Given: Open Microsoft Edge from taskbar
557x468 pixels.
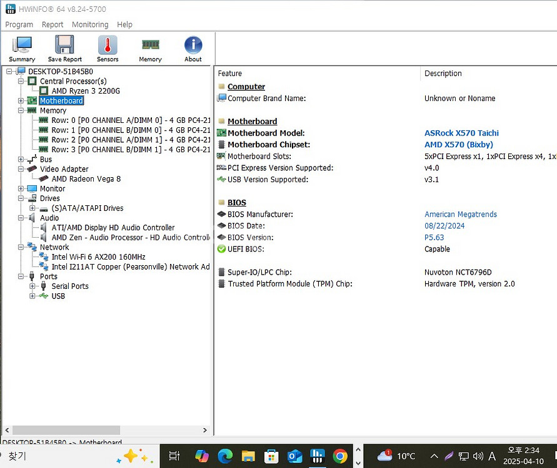Looking at the screenshot, I should (x=225, y=456).
